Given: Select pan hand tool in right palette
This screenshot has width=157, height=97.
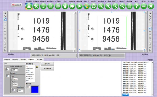Looking at the screenshot, I should coord(150,19).
